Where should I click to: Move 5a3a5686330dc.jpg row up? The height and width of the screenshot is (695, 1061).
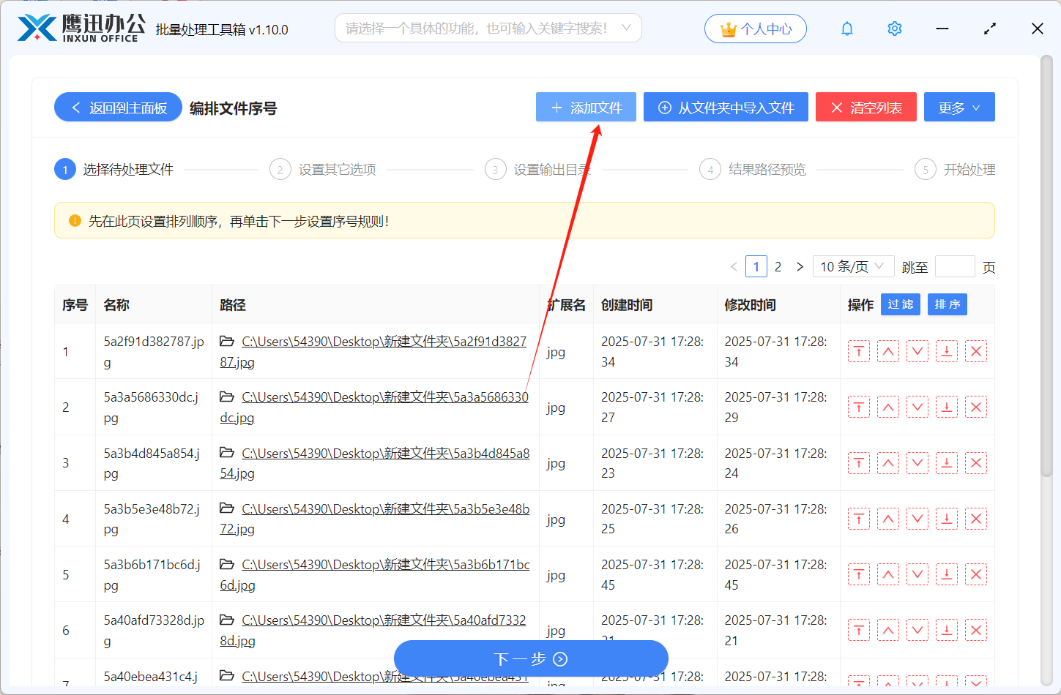click(888, 407)
